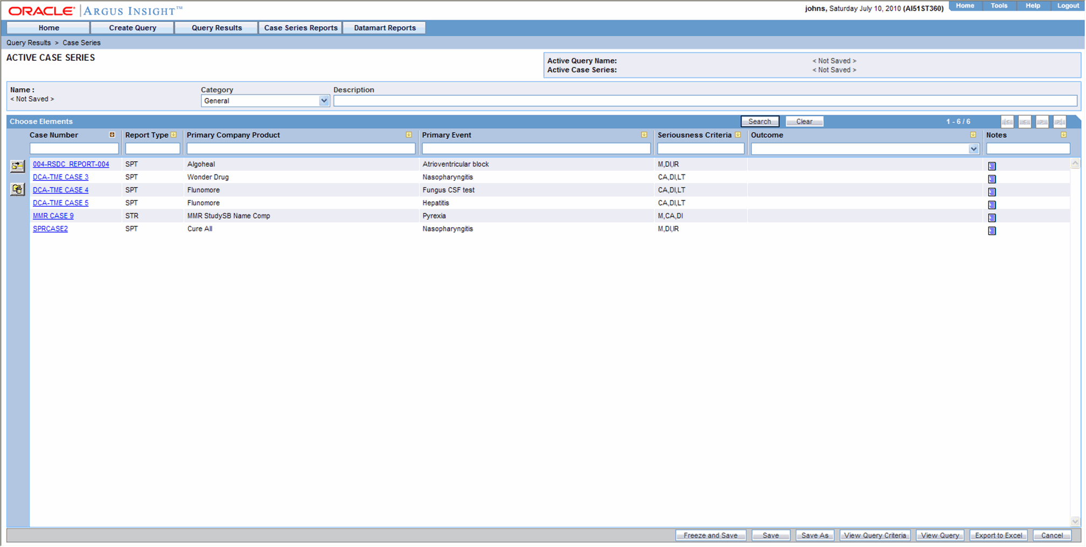Click the Description input field
Screen dimensions: 1086x547
click(x=705, y=101)
